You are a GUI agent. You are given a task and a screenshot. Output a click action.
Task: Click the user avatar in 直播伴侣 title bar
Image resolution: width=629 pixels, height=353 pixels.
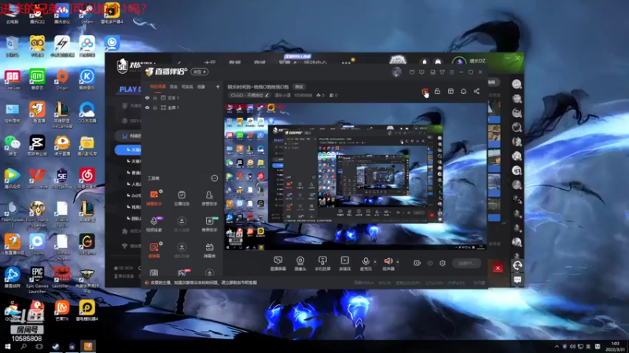396,72
